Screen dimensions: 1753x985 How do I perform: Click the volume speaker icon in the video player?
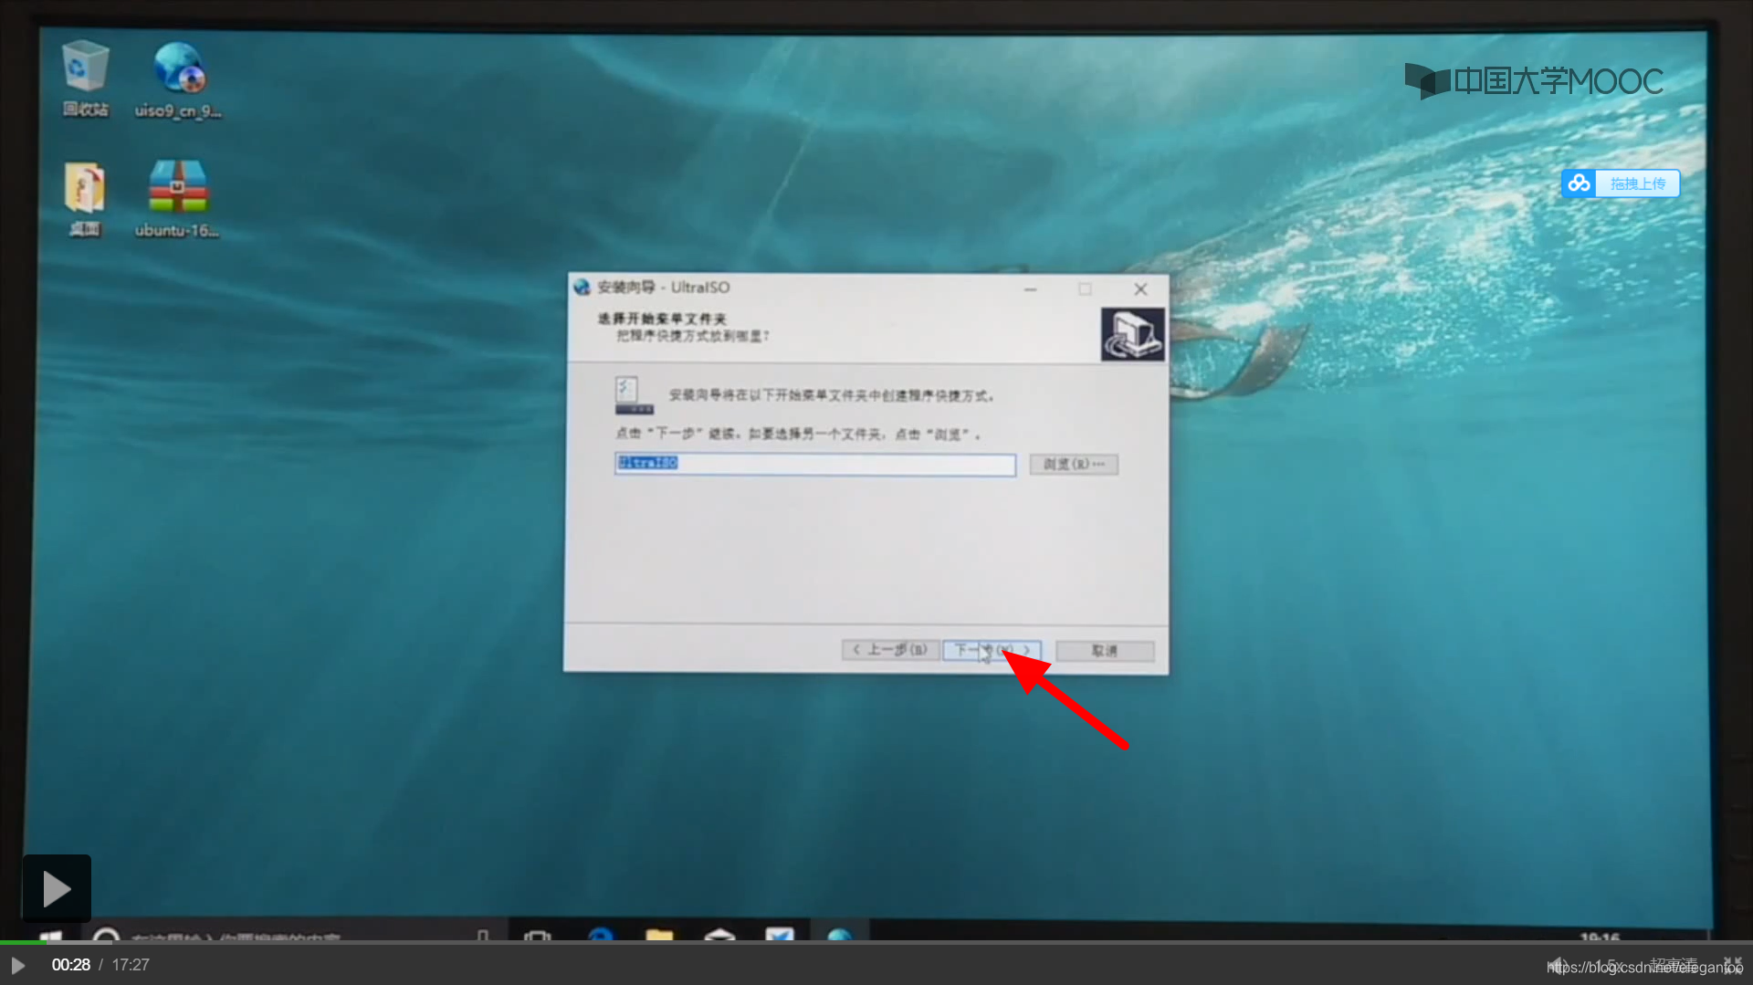1558,965
